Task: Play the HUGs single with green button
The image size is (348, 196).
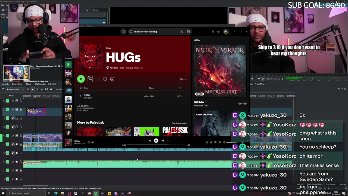Action: (x=81, y=79)
